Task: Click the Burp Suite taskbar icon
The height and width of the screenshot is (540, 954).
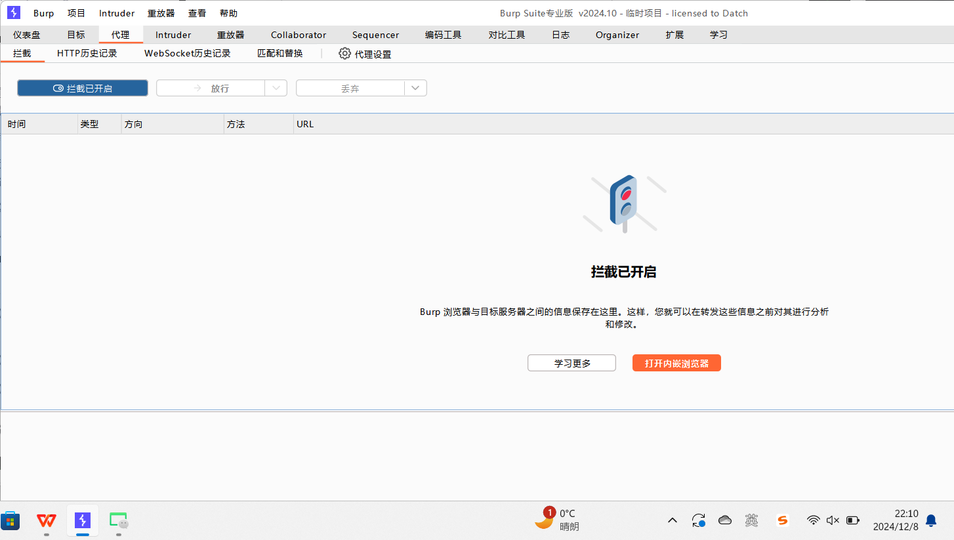Action: click(x=82, y=521)
